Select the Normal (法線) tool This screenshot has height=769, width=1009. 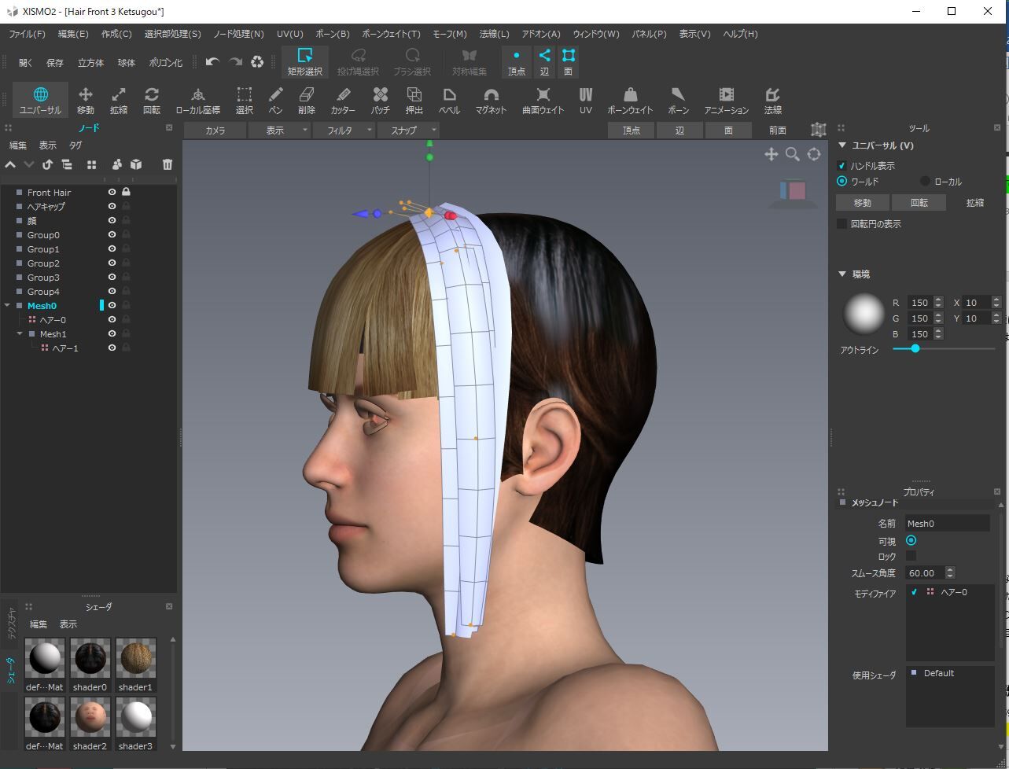point(772,101)
